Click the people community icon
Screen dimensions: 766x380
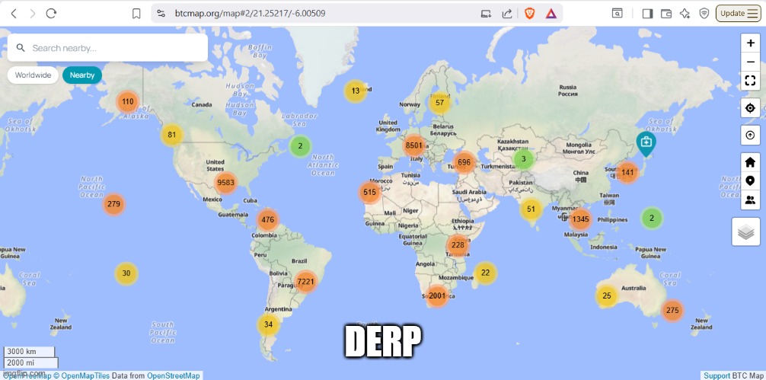(750, 200)
